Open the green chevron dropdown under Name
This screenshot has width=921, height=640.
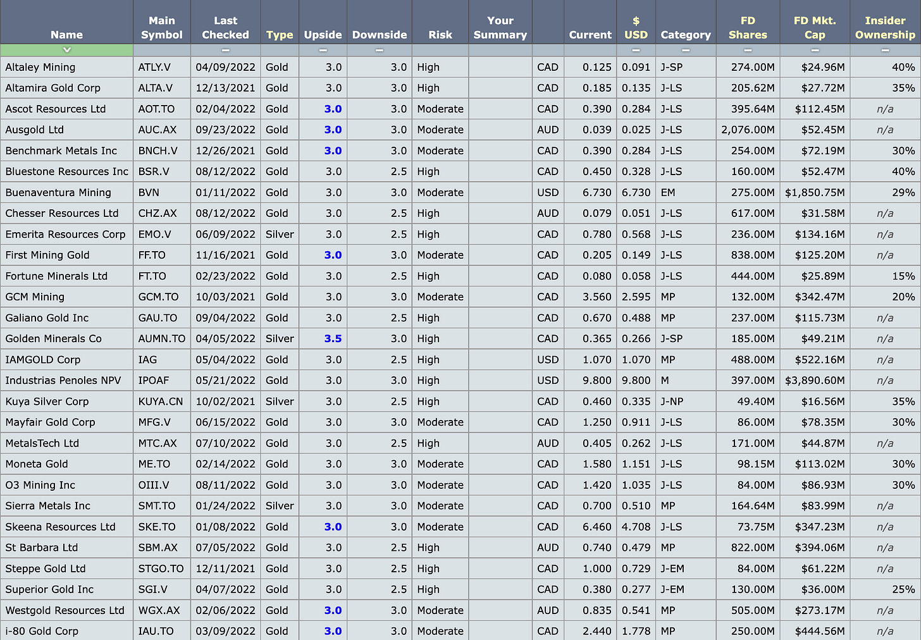coord(66,50)
